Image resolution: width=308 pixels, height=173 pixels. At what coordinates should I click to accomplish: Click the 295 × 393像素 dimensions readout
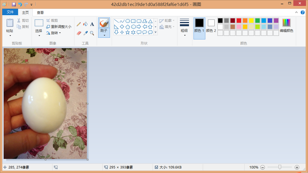(121, 167)
